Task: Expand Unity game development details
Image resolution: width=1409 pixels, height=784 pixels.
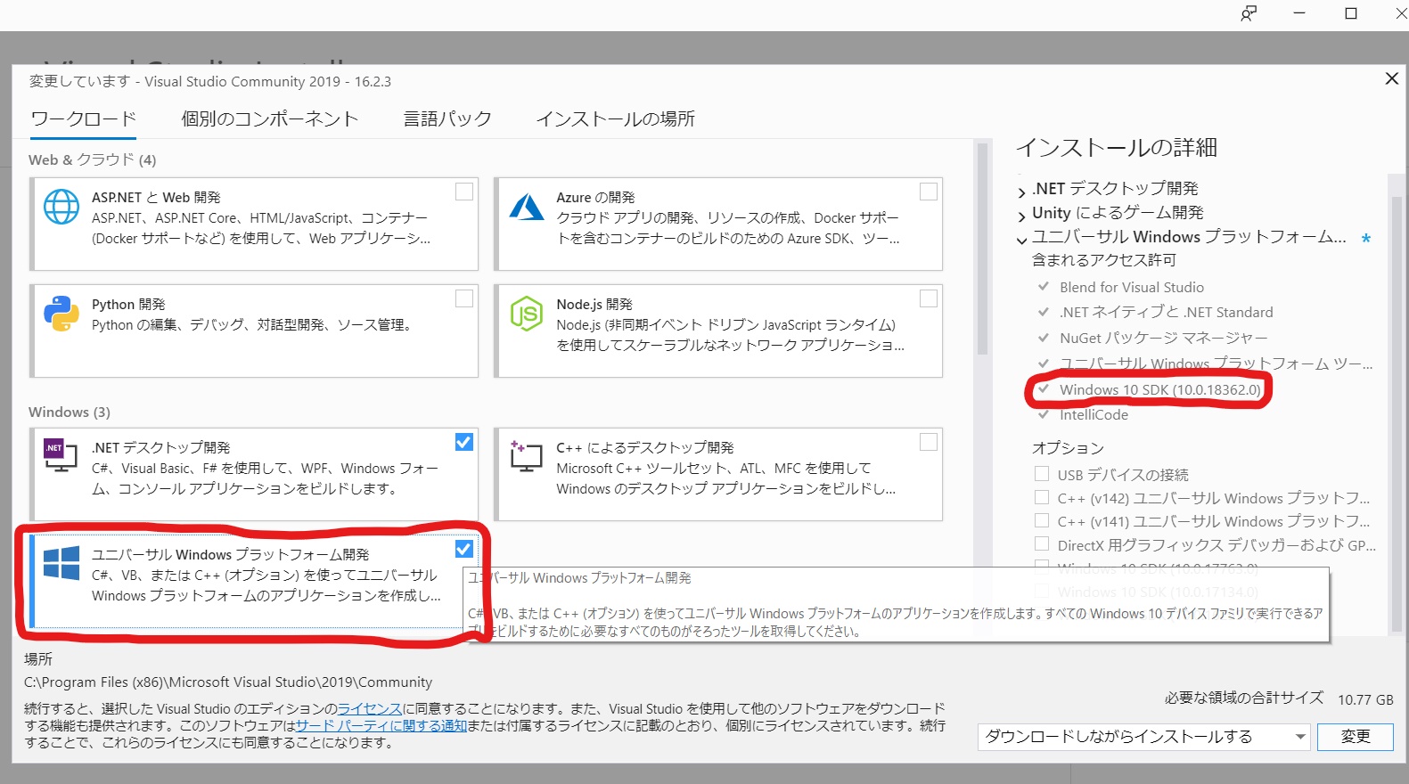Action: pyautogui.click(x=1021, y=215)
